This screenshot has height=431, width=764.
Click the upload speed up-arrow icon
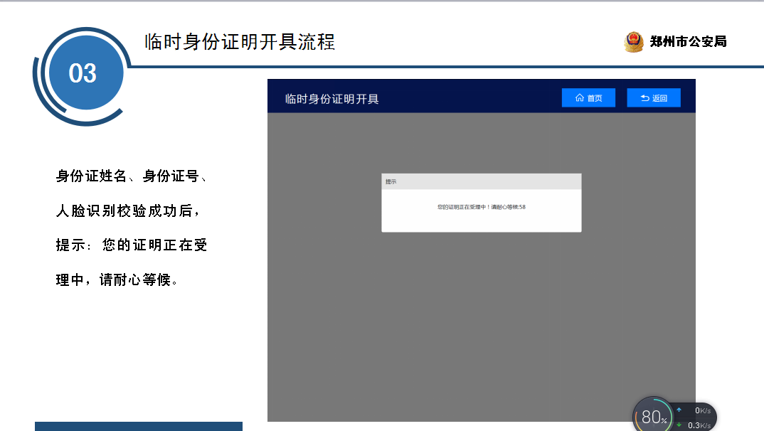pos(679,410)
